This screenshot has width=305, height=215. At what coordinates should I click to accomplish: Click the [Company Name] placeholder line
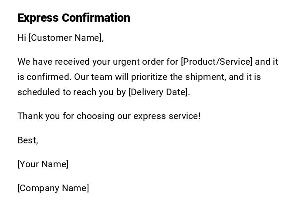pyautogui.click(x=53, y=188)
